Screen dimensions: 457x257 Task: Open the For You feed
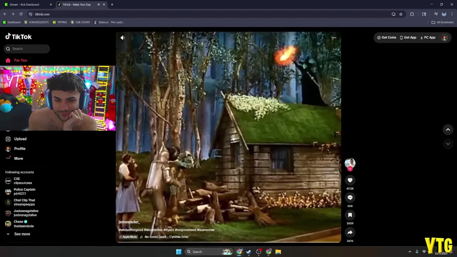click(16, 60)
